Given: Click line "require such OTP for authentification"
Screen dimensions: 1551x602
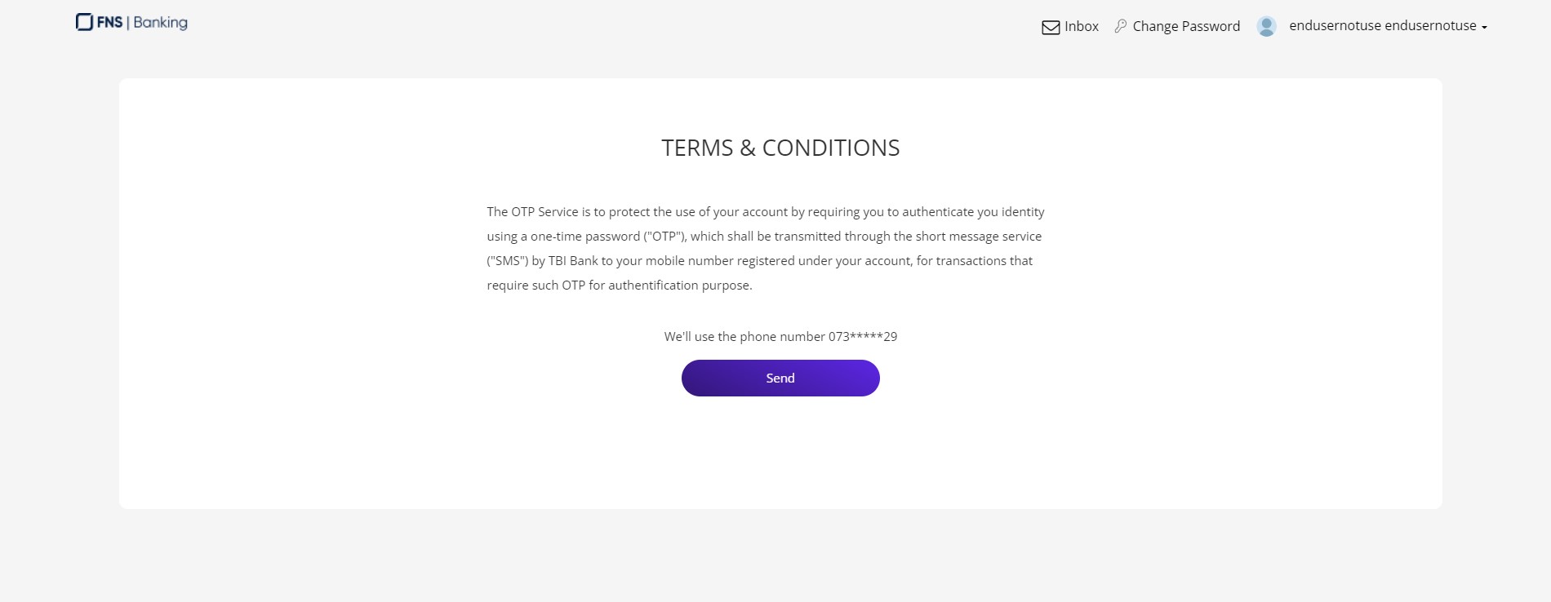Looking at the screenshot, I should pos(619,286).
